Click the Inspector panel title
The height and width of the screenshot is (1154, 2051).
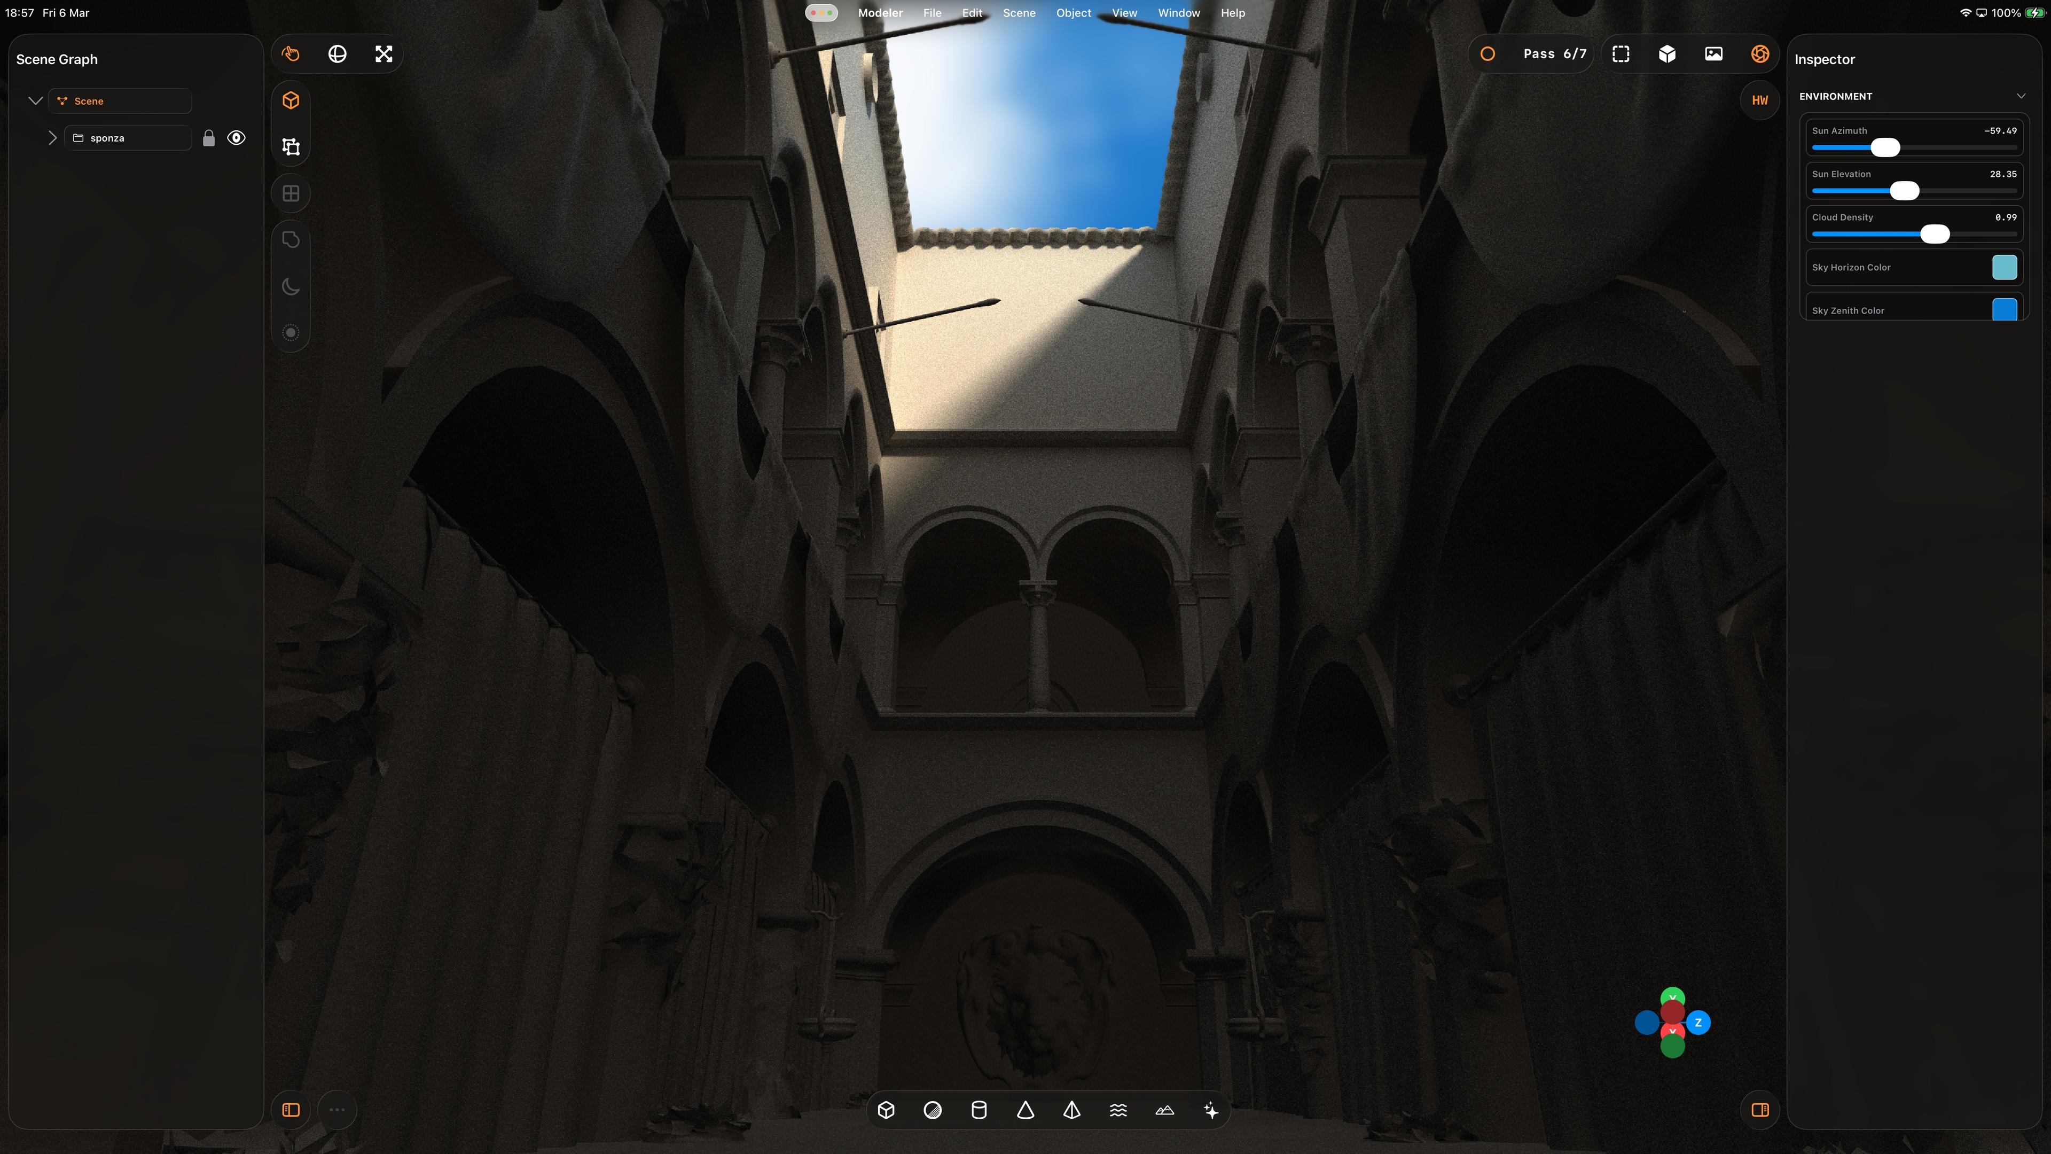1824,60
